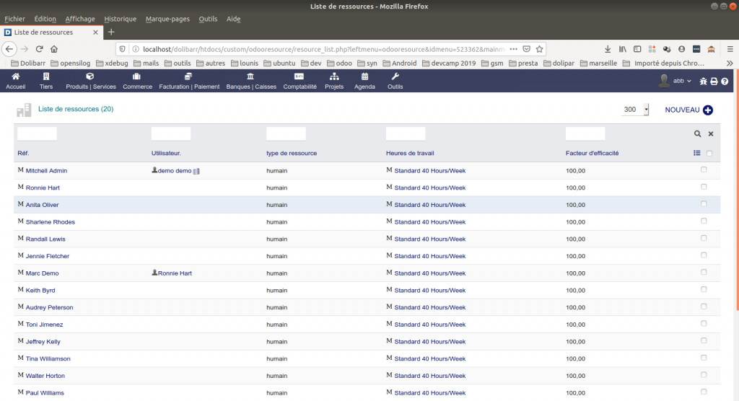Open the 300 rows-per-page dropdown
739x401 pixels.
[636, 110]
